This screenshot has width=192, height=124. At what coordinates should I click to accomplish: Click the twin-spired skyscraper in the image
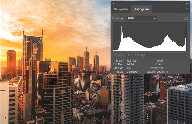pos(32,48)
